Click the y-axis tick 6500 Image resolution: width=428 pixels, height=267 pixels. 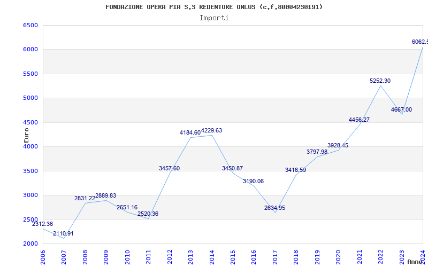click(x=30, y=25)
